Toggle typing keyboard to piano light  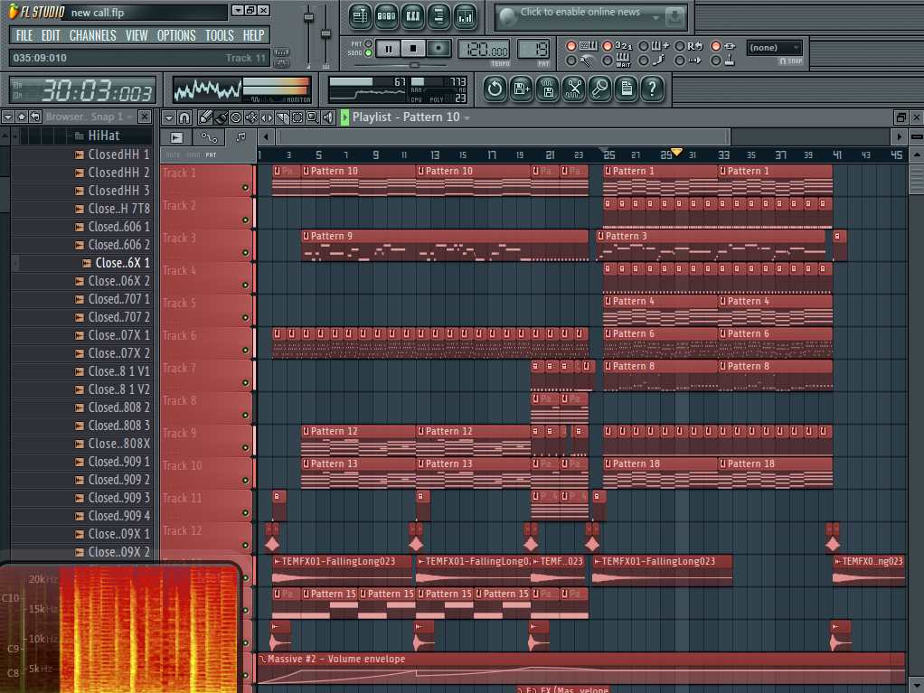[571, 46]
